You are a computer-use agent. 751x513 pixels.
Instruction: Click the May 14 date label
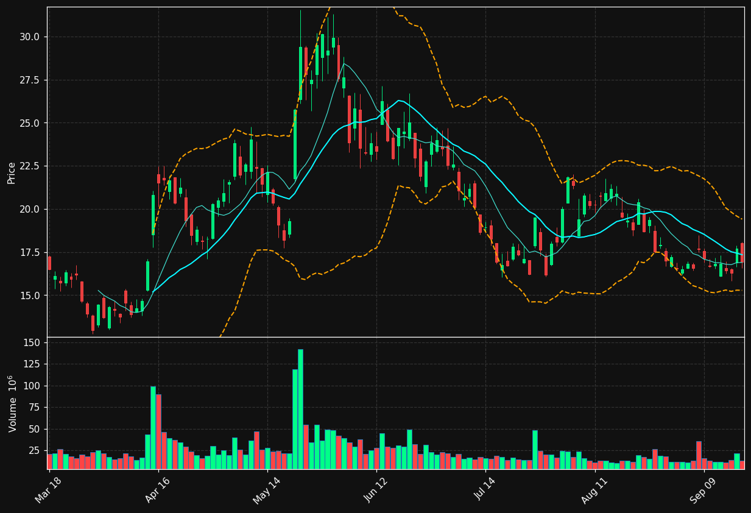[267, 490]
